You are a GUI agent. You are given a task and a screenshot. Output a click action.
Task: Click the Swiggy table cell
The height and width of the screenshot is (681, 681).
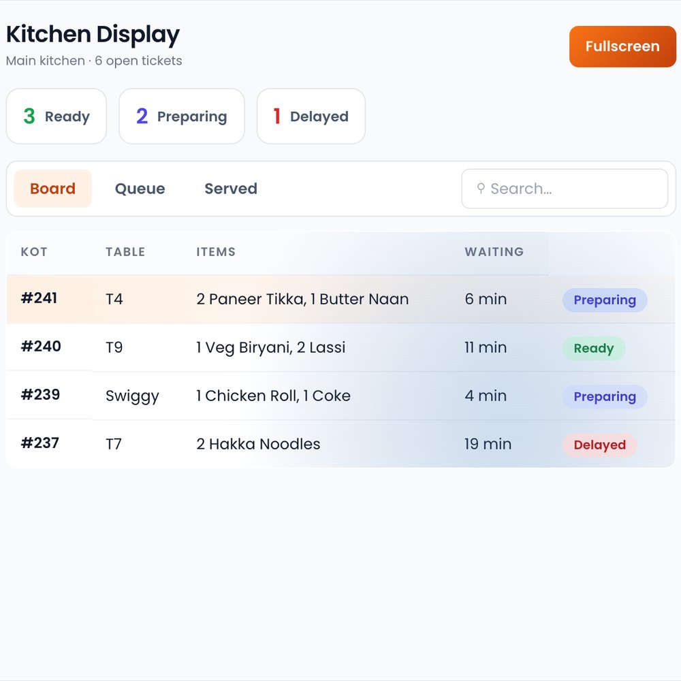click(133, 396)
